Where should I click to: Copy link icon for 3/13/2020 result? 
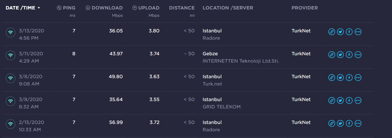coord(331,32)
